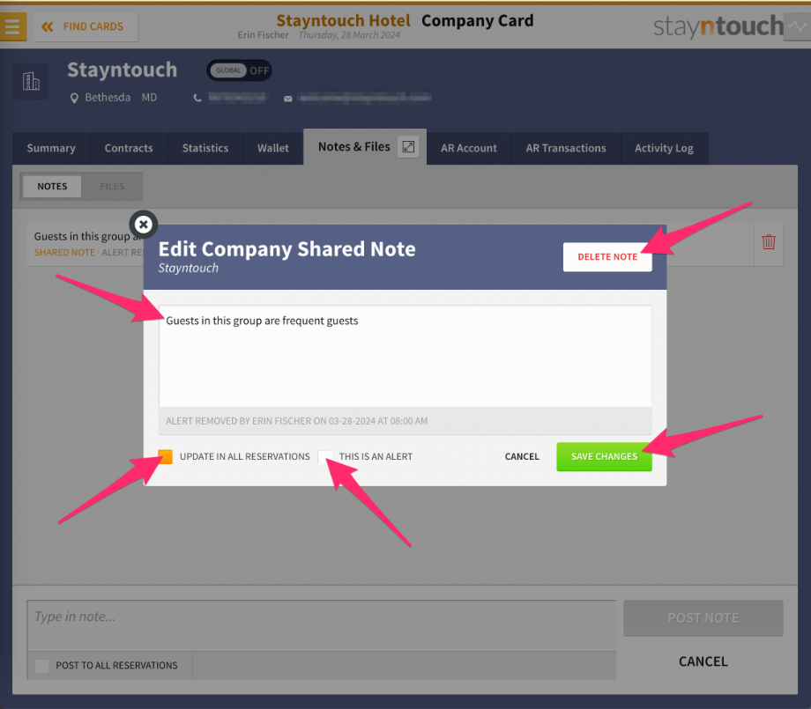Screen dimensions: 811x709
Task: Click Cancel below Post Note
Action: (703, 661)
